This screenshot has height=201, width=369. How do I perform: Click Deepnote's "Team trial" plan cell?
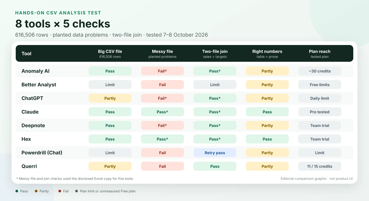(320, 126)
